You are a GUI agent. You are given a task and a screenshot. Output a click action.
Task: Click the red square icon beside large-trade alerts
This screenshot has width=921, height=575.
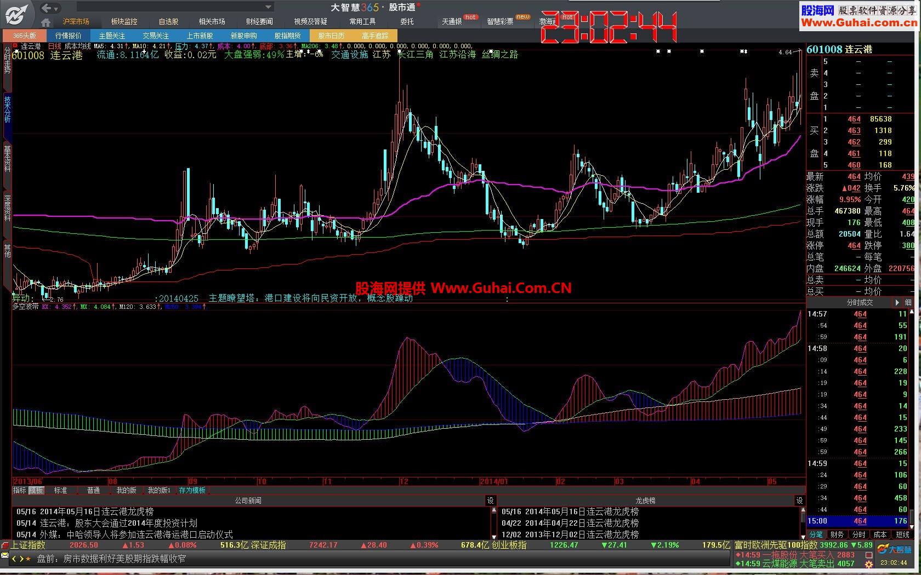click(x=869, y=555)
